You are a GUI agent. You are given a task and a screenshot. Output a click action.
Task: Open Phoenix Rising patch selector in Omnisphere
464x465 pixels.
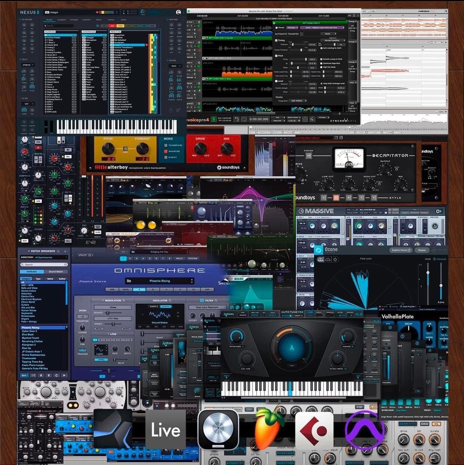160,281
